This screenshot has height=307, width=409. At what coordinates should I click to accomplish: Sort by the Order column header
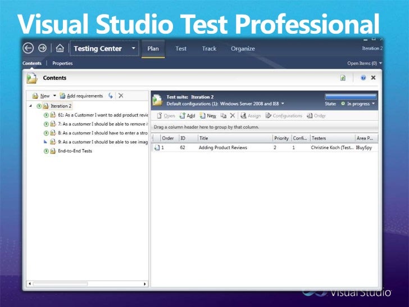(x=169, y=138)
